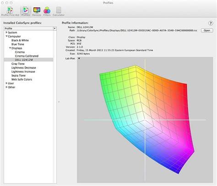Image resolution: width=217 pixels, height=186 pixels.
Task: Click the User label in the tree
Action: (11, 83)
